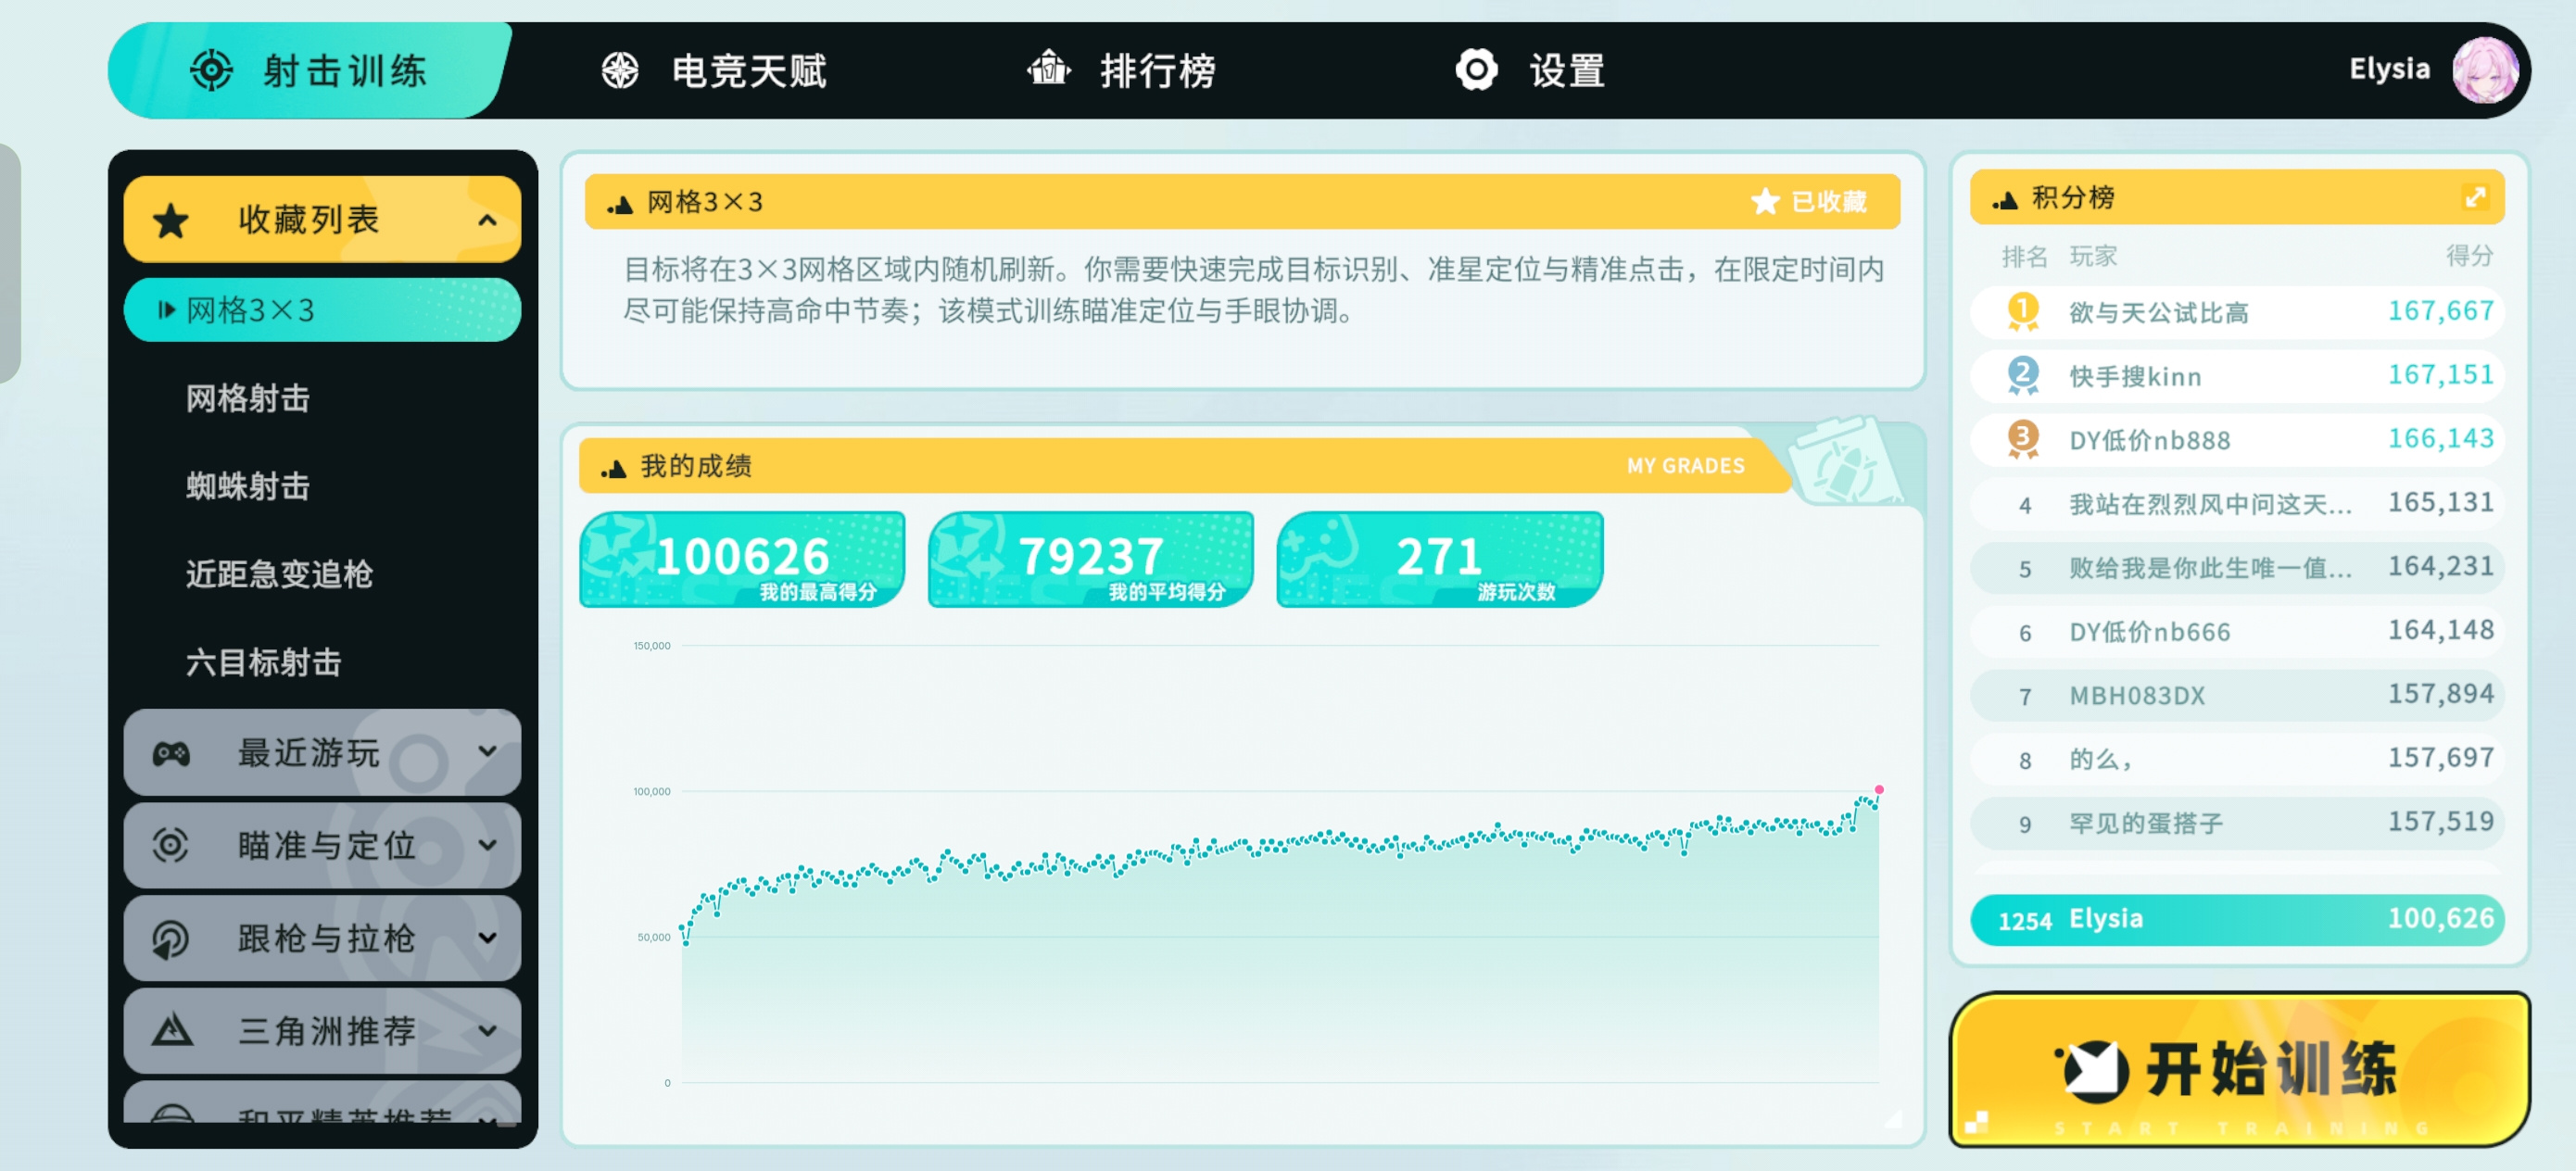Click the gold rank 1 medal icon

tap(2023, 311)
